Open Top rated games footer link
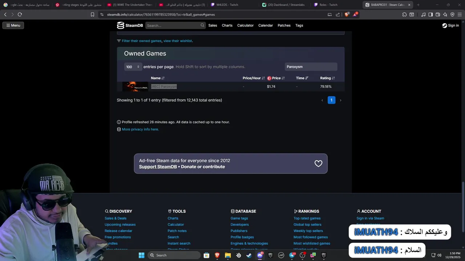Screen dimensions: 465x261 pos(307,218)
